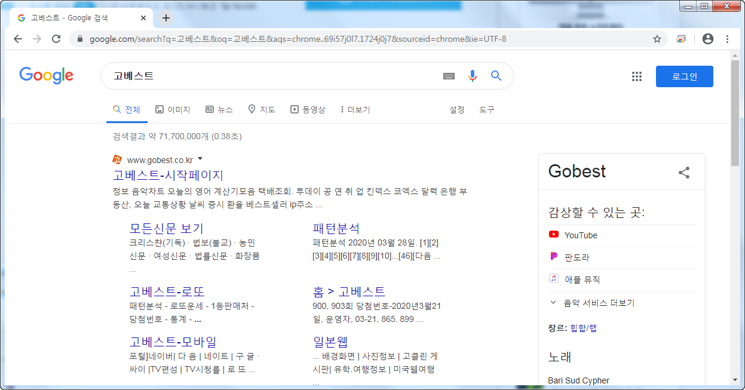Open the 고베스트-모바일 sitelink

coord(173,342)
